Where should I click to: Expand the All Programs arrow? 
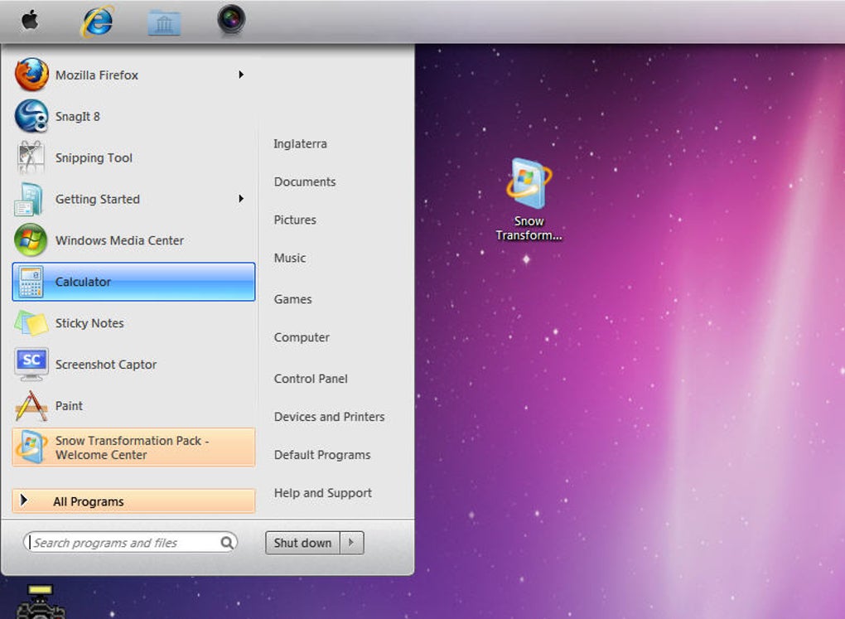point(23,501)
